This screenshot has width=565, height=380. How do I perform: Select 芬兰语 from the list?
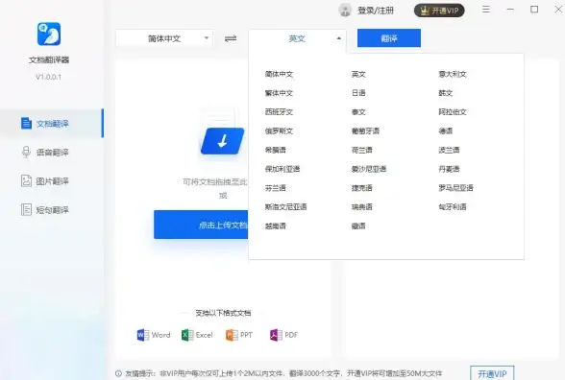tap(275, 188)
